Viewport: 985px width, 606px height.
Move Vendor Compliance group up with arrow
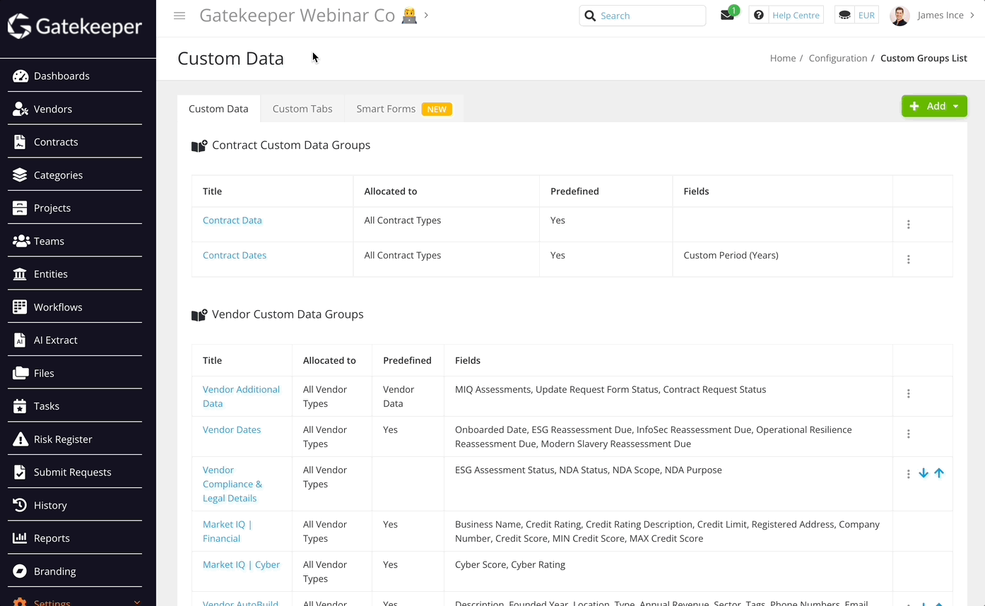pyautogui.click(x=939, y=473)
